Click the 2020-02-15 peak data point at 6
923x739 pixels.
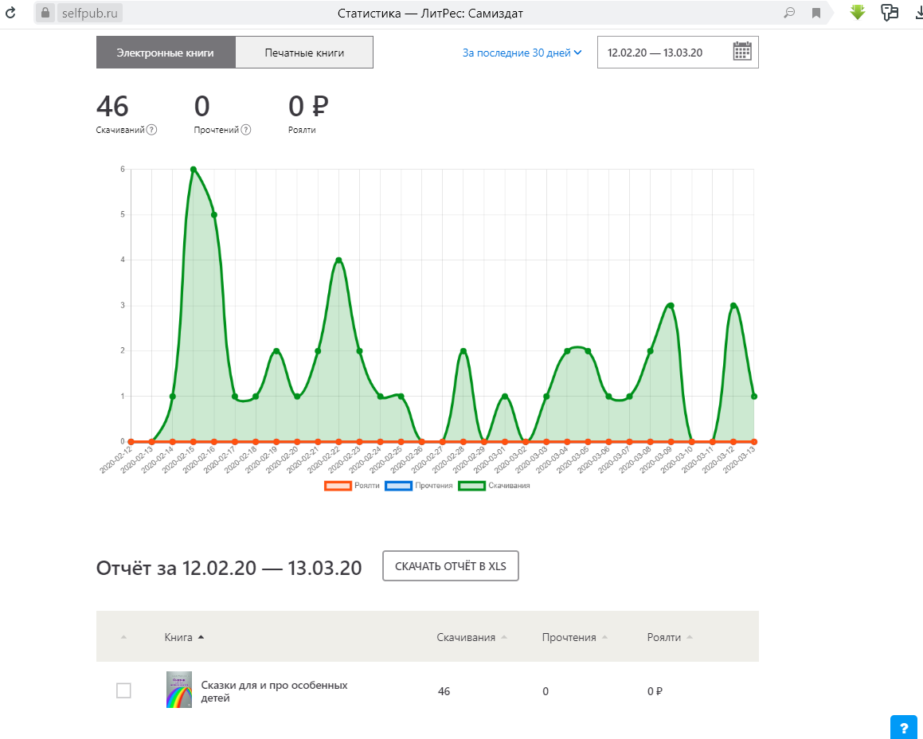(x=193, y=170)
